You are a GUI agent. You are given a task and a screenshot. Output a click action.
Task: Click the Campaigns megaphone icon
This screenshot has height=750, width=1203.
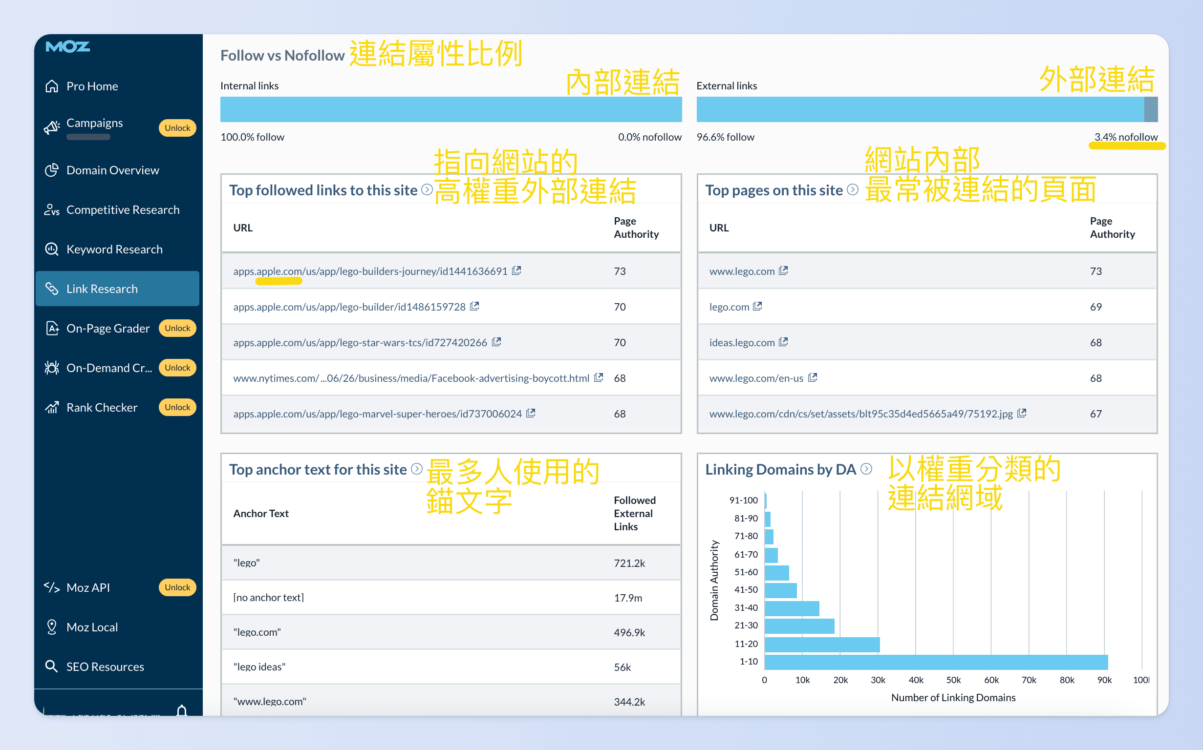click(x=53, y=127)
